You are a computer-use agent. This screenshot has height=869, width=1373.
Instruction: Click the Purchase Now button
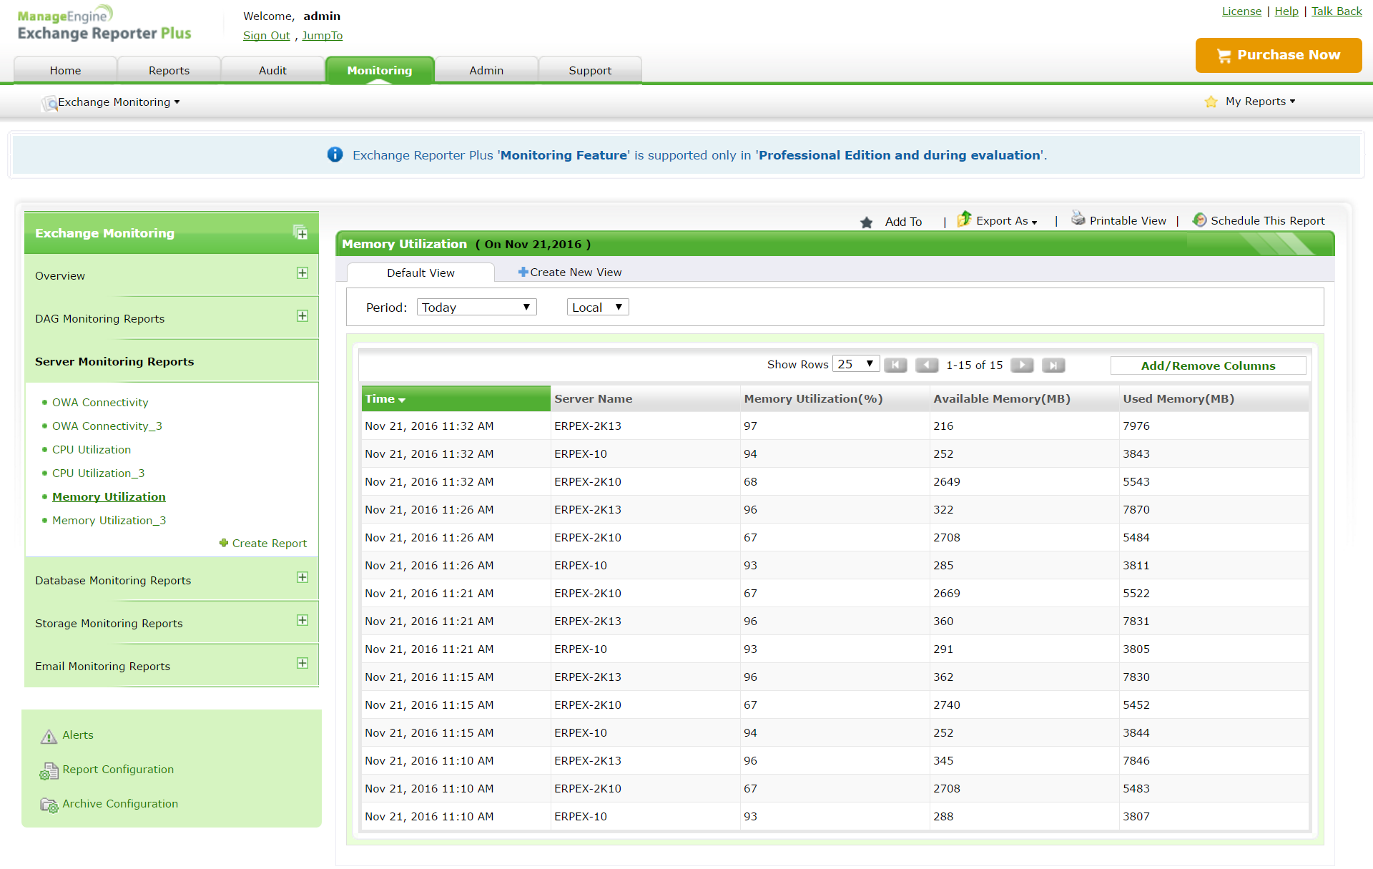[1278, 55]
